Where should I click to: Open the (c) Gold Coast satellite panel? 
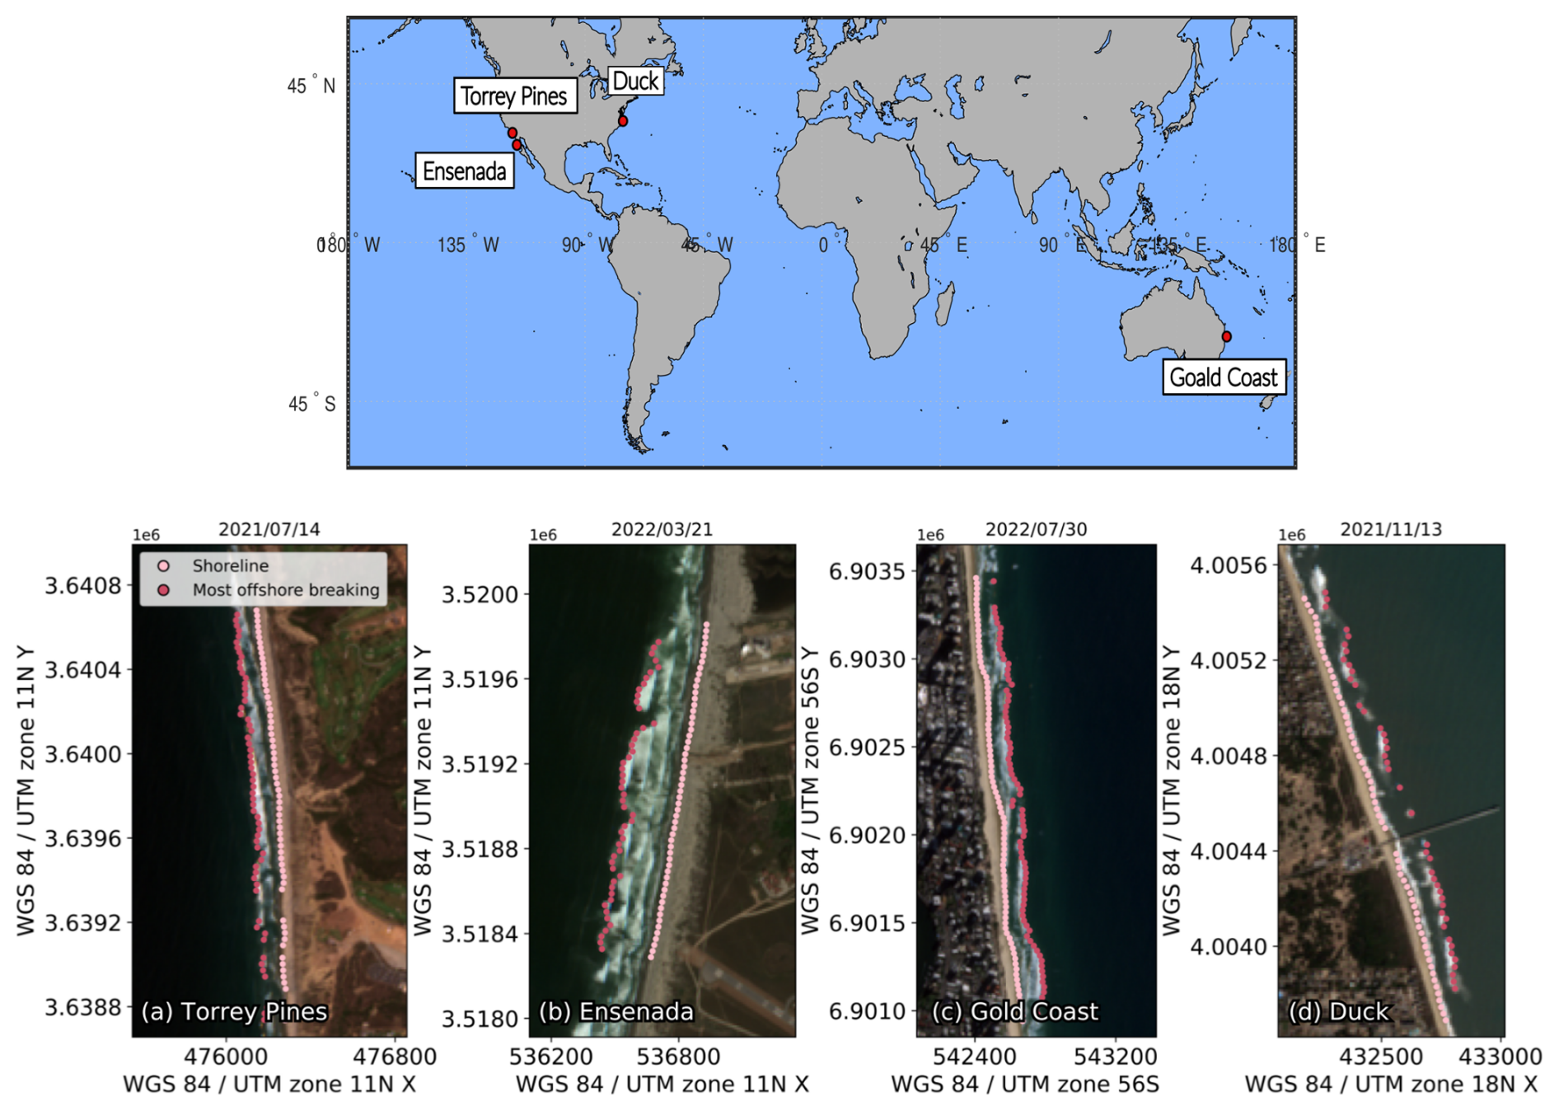1036,790
